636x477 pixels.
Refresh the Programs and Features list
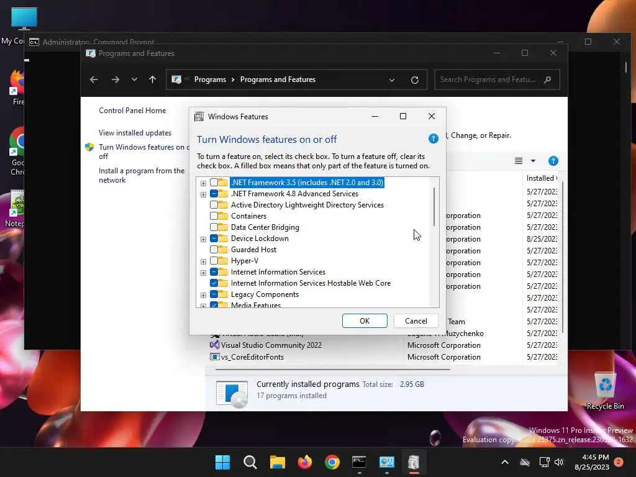coord(414,80)
